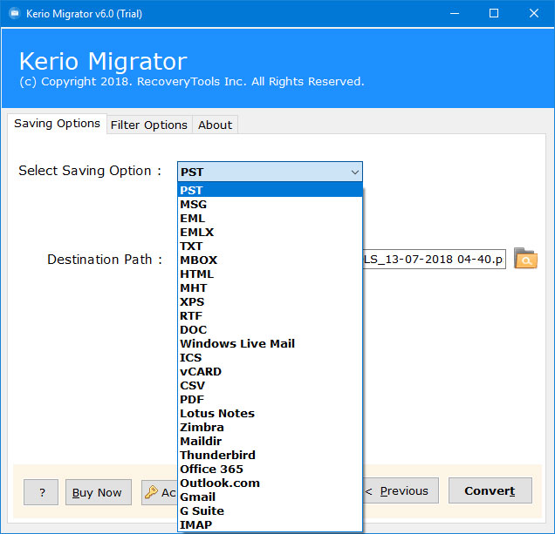Screen dimensions: 555x534
Task: Choose XPS saving option
Action: click(270, 301)
